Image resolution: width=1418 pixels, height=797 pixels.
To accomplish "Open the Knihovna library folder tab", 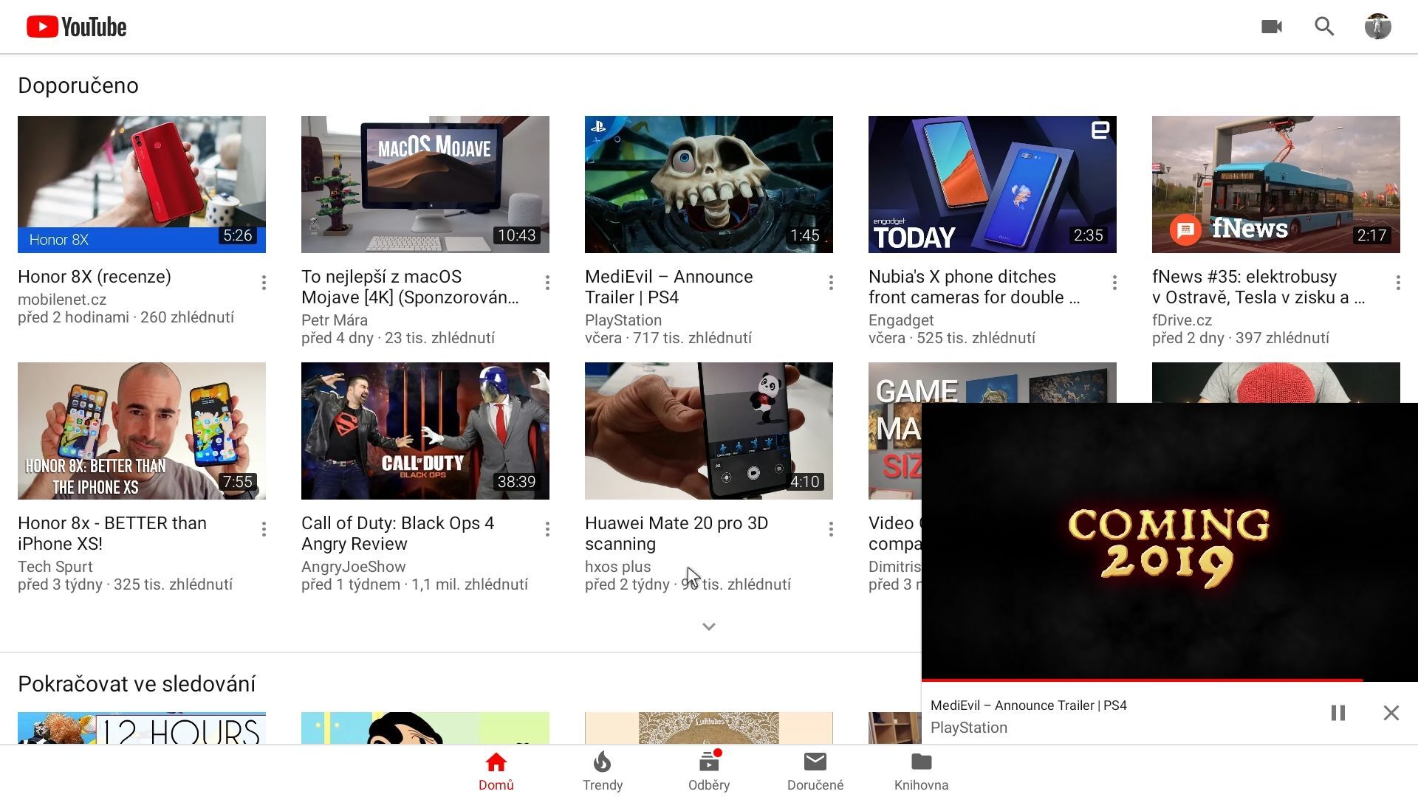I will (x=921, y=771).
